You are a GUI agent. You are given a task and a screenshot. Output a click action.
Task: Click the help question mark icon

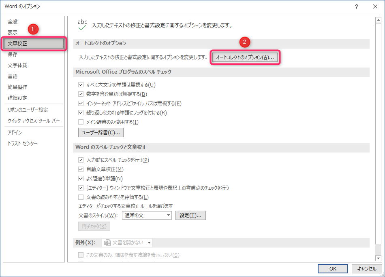click(x=357, y=6)
